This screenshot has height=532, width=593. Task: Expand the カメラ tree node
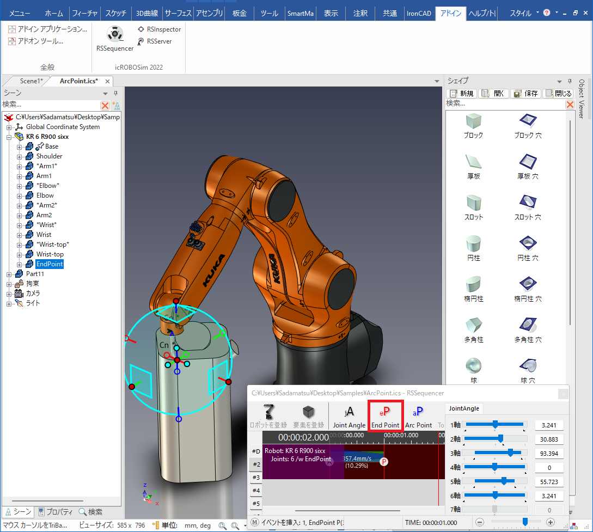coord(9,293)
